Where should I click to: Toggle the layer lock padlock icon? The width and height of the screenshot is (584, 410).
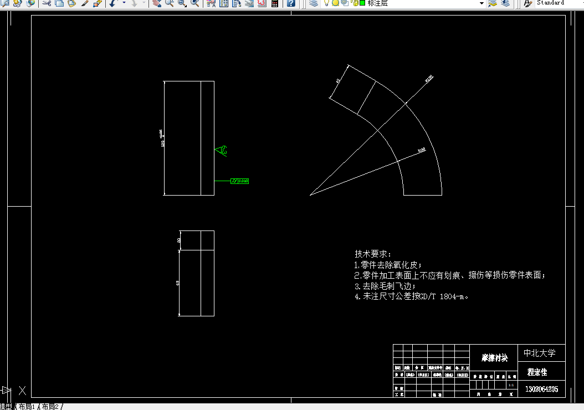[355, 3]
